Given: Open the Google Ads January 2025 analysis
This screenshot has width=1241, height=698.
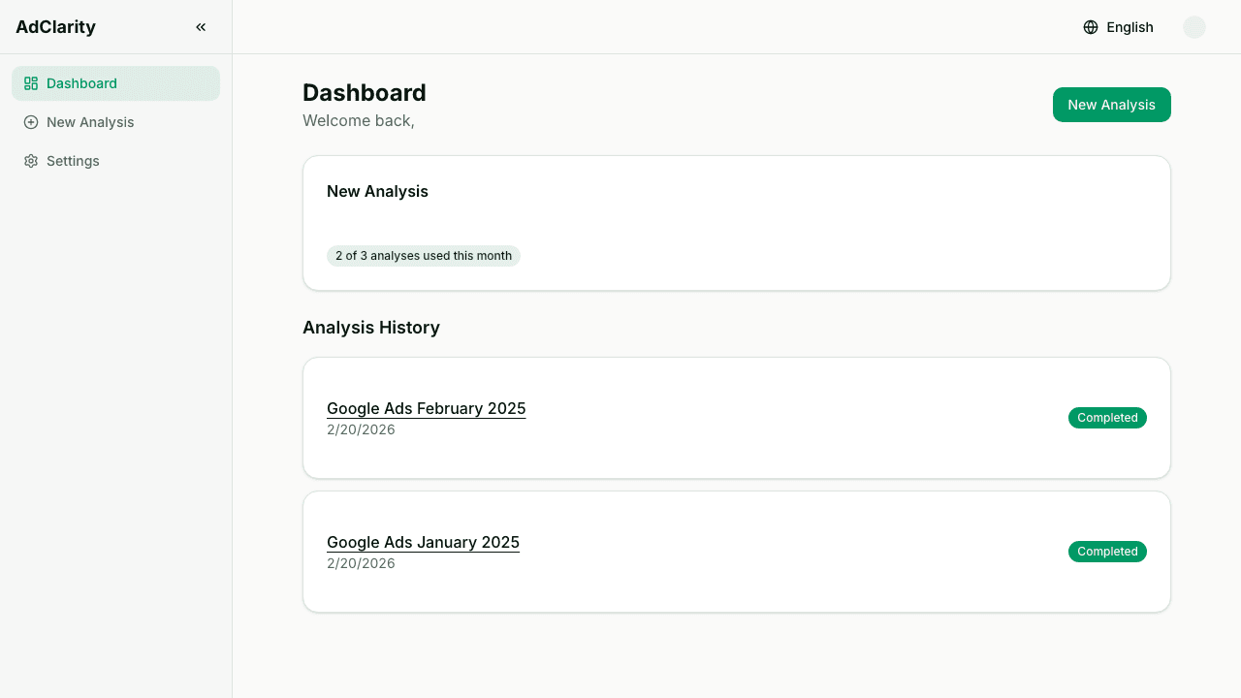Looking at the screenshot, I should [x=423, y=542].
